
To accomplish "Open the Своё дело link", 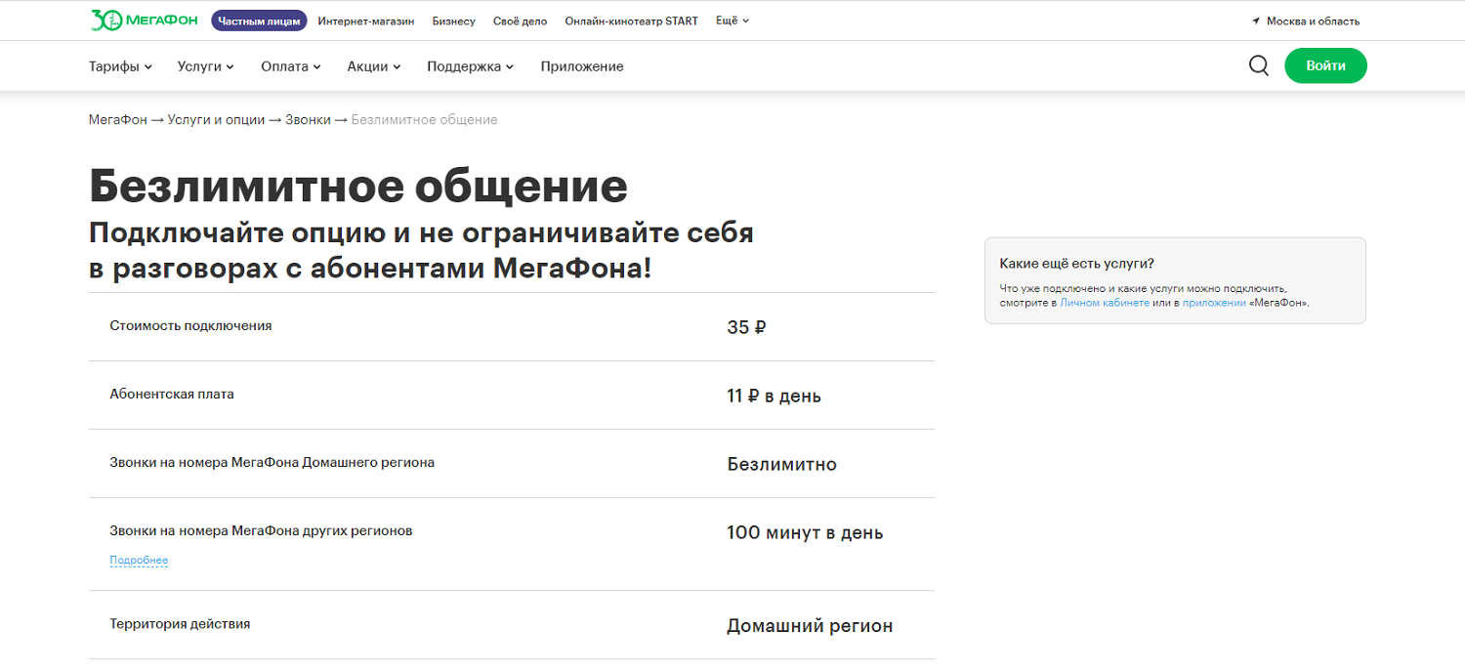I will pos(520,21).
